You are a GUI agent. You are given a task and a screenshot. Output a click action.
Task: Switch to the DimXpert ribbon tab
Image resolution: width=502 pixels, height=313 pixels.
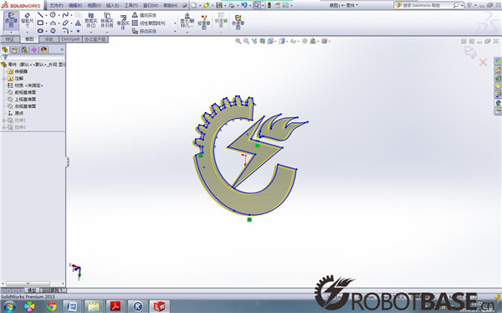click(71, 39)
